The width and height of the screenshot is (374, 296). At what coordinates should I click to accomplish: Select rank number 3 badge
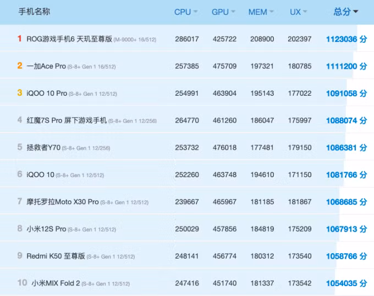pyautogui.click(x=20, y=93)
